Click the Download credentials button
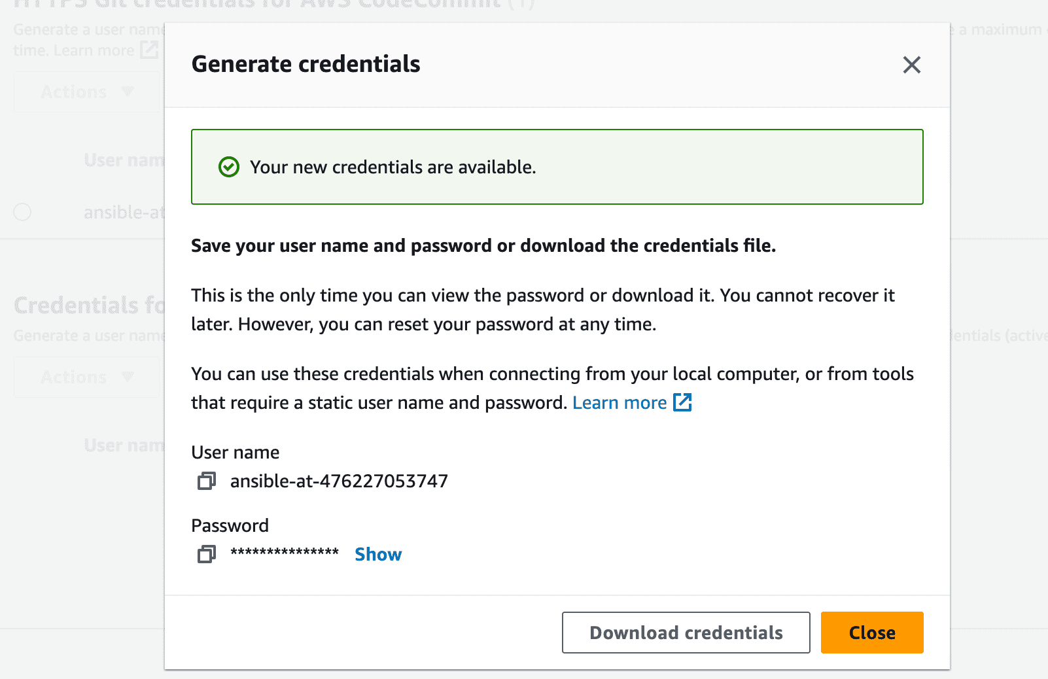This screenshot has height=679, width=1048. tap(686, 633)
